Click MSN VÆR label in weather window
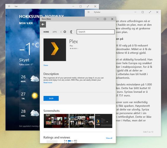Viewport: 167px width, 148px height. pos(26,23)
